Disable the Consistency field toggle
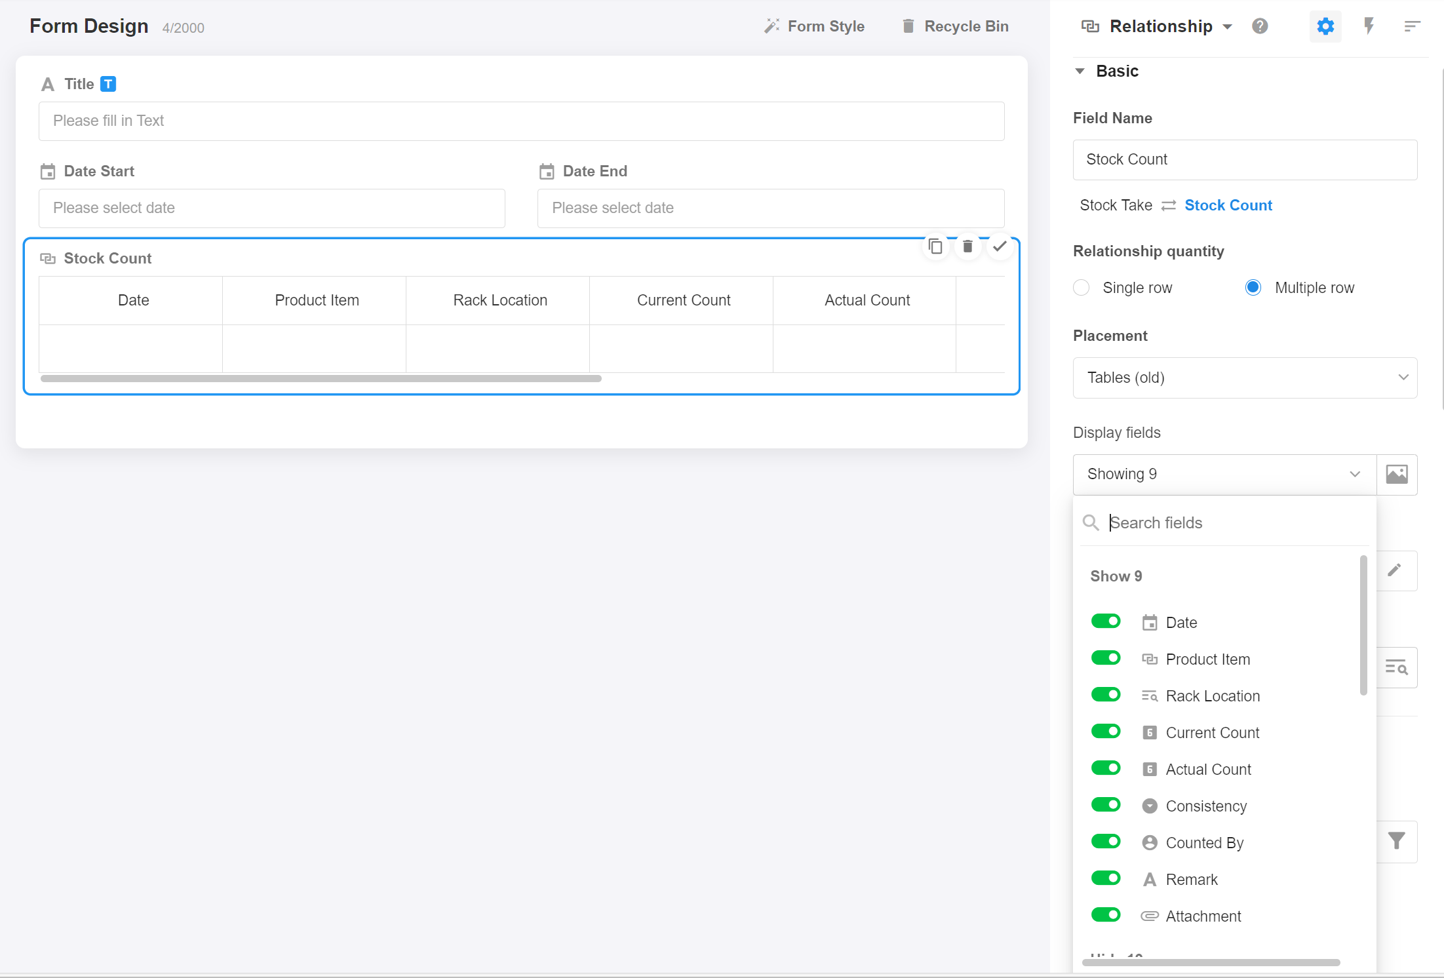The image size is (1444, 978). click(x=1106, y=805)
